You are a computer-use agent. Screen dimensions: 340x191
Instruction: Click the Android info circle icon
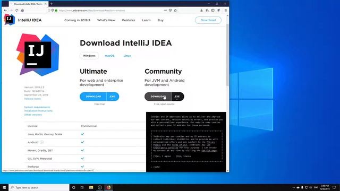click(x=42, y=142)
